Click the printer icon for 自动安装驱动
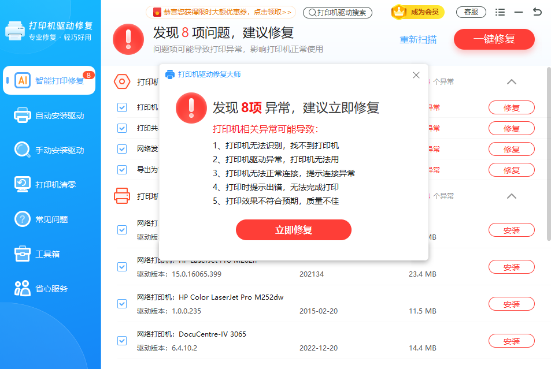This screenshot has width=551, height=369. (23, 115)
